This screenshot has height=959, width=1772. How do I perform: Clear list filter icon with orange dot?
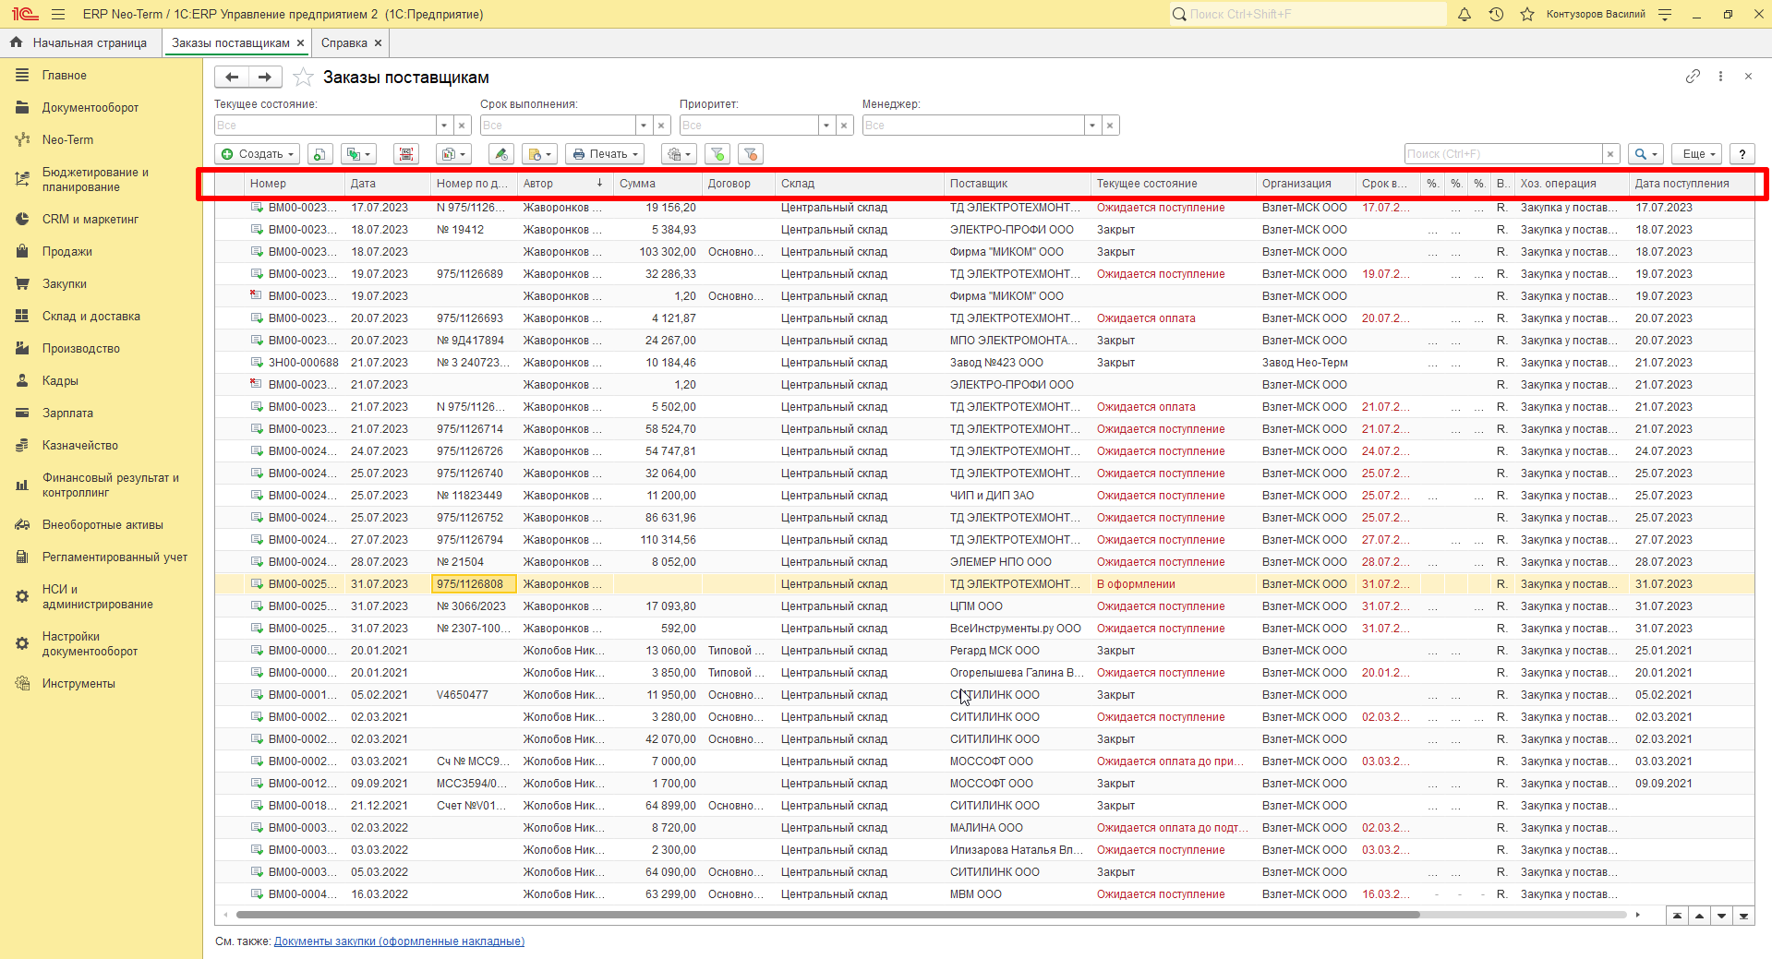click(751, 154)
